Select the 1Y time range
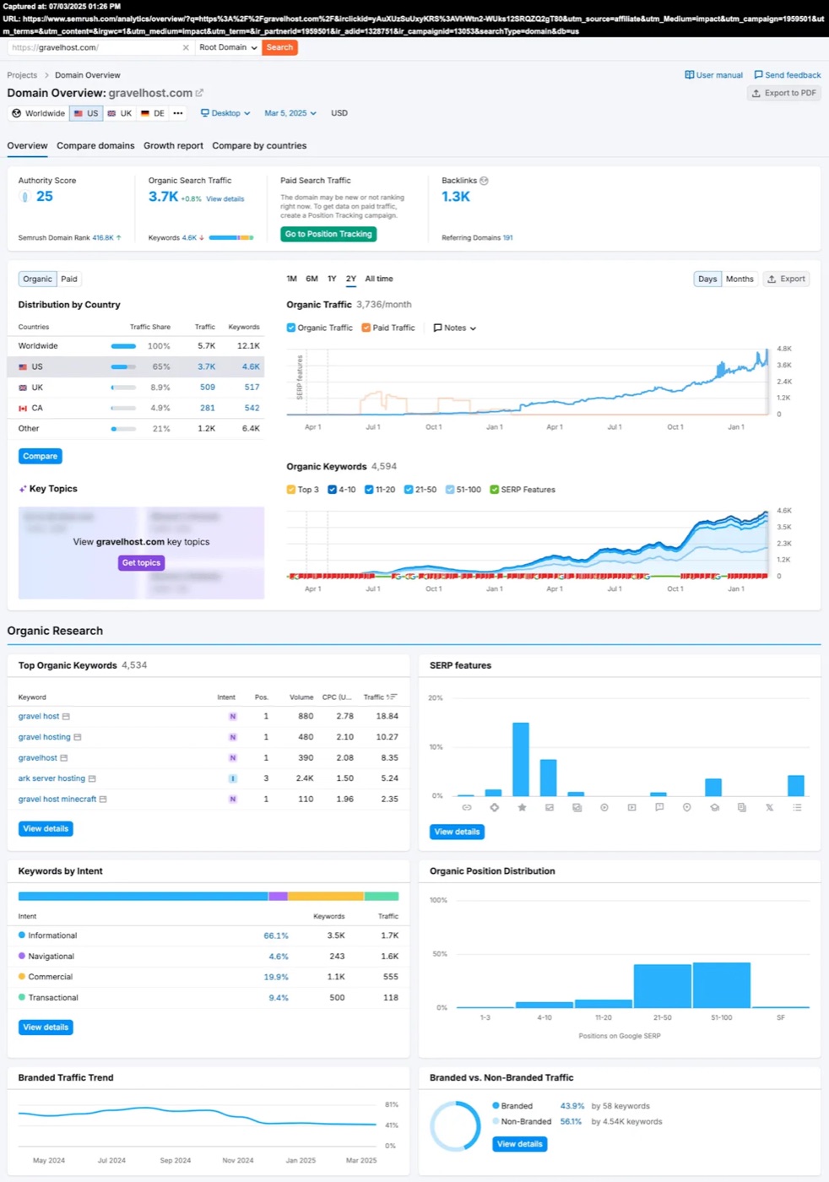This screenshot has width=829, height=1182. (x=332, y=279)
